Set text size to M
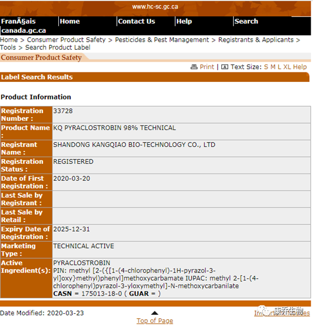 tap(273, 67)
